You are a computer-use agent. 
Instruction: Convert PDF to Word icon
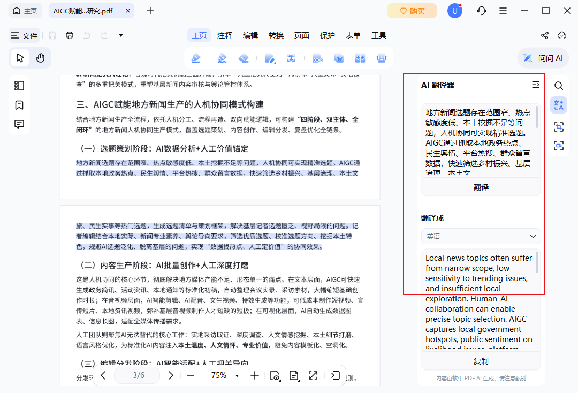click(339, 58)
